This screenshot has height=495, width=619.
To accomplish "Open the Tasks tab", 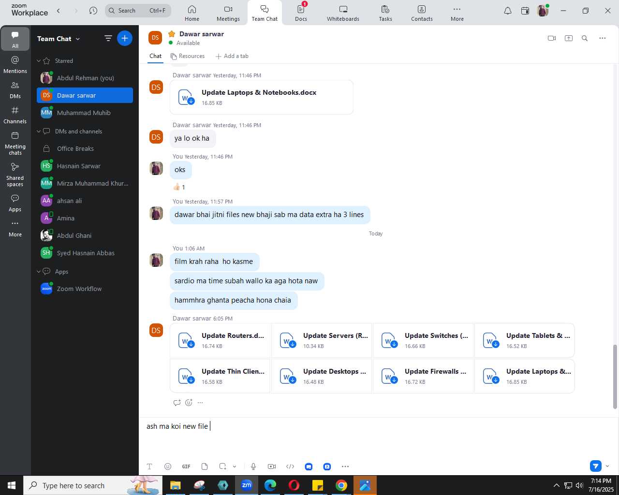I will coord(385,13).
